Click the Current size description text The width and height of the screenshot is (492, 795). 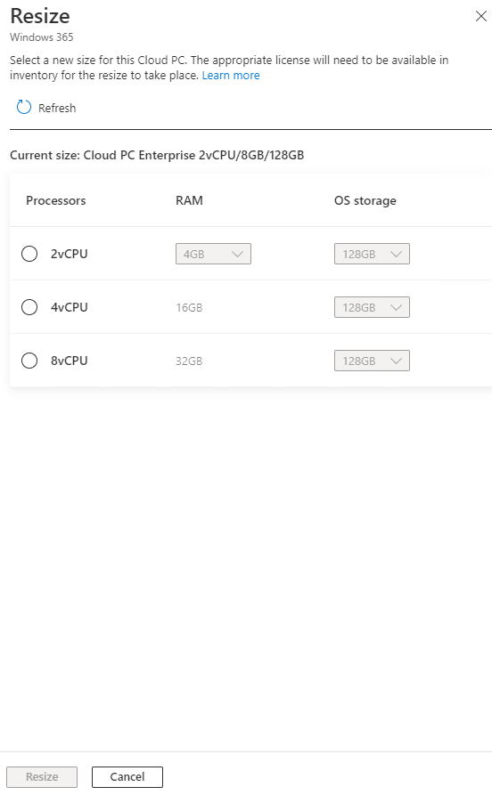point(157,155)
